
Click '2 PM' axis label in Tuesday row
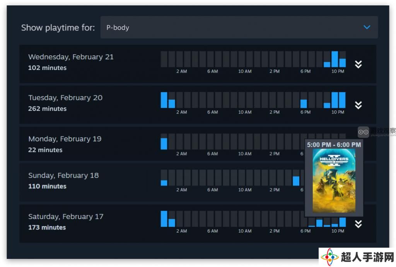275,112
